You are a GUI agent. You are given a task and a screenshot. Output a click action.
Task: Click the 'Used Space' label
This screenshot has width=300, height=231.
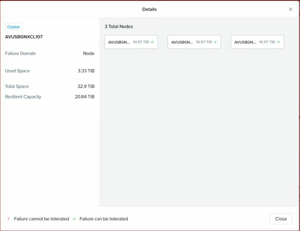click(17, 71)
